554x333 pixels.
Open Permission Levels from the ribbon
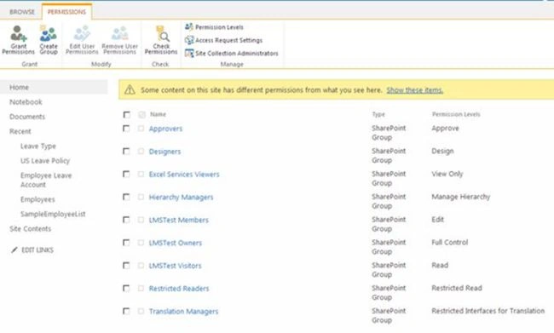(214, 27)
